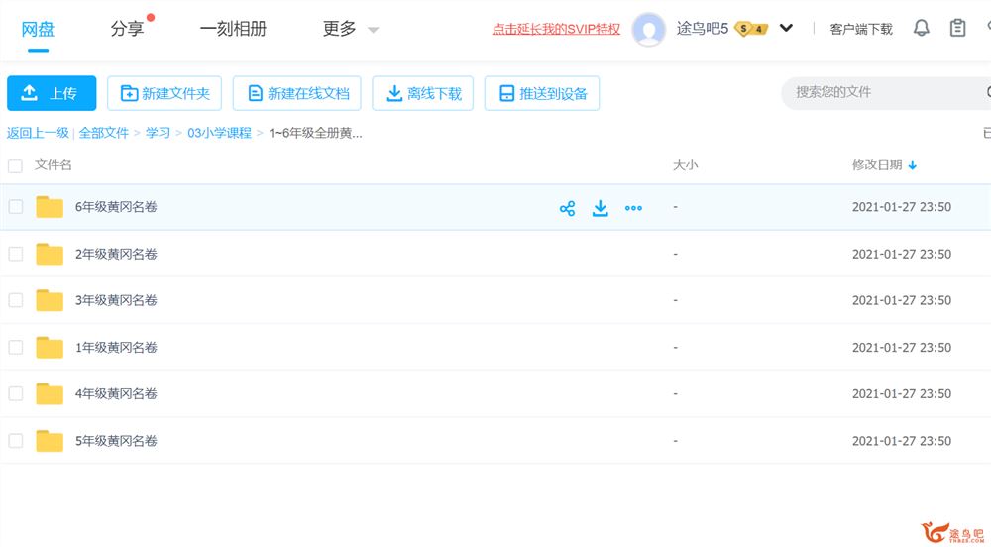Screen dimensions: 991x547
Task: Click the date of 5年级黄冈名卷 row
Action: pyautogui.click(x=901, y=441)
